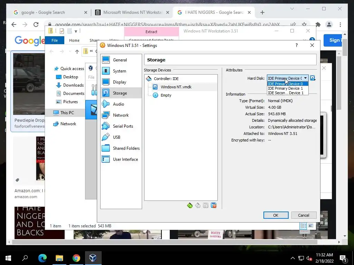This screenshot has height=265, width=354.
Task: Click Chrome horizontal page scrollbar
Action: click(165, 242)
